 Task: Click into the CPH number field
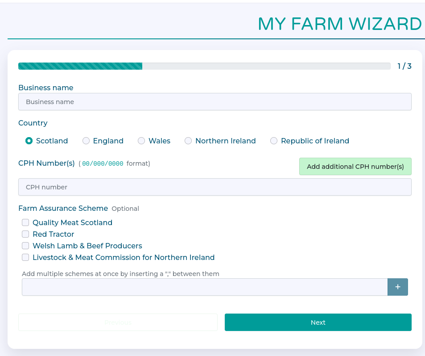point(215,187)
